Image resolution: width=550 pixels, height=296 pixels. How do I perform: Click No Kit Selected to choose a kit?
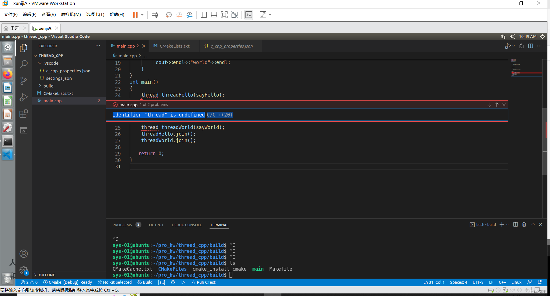pos(114,282)
